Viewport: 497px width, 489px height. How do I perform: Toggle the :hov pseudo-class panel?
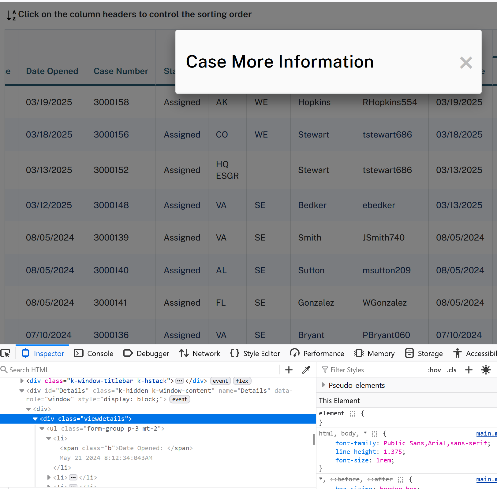pyautogui.click(x=434, y=370)
